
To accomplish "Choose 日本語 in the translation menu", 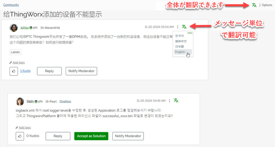I will pos(179,46).
